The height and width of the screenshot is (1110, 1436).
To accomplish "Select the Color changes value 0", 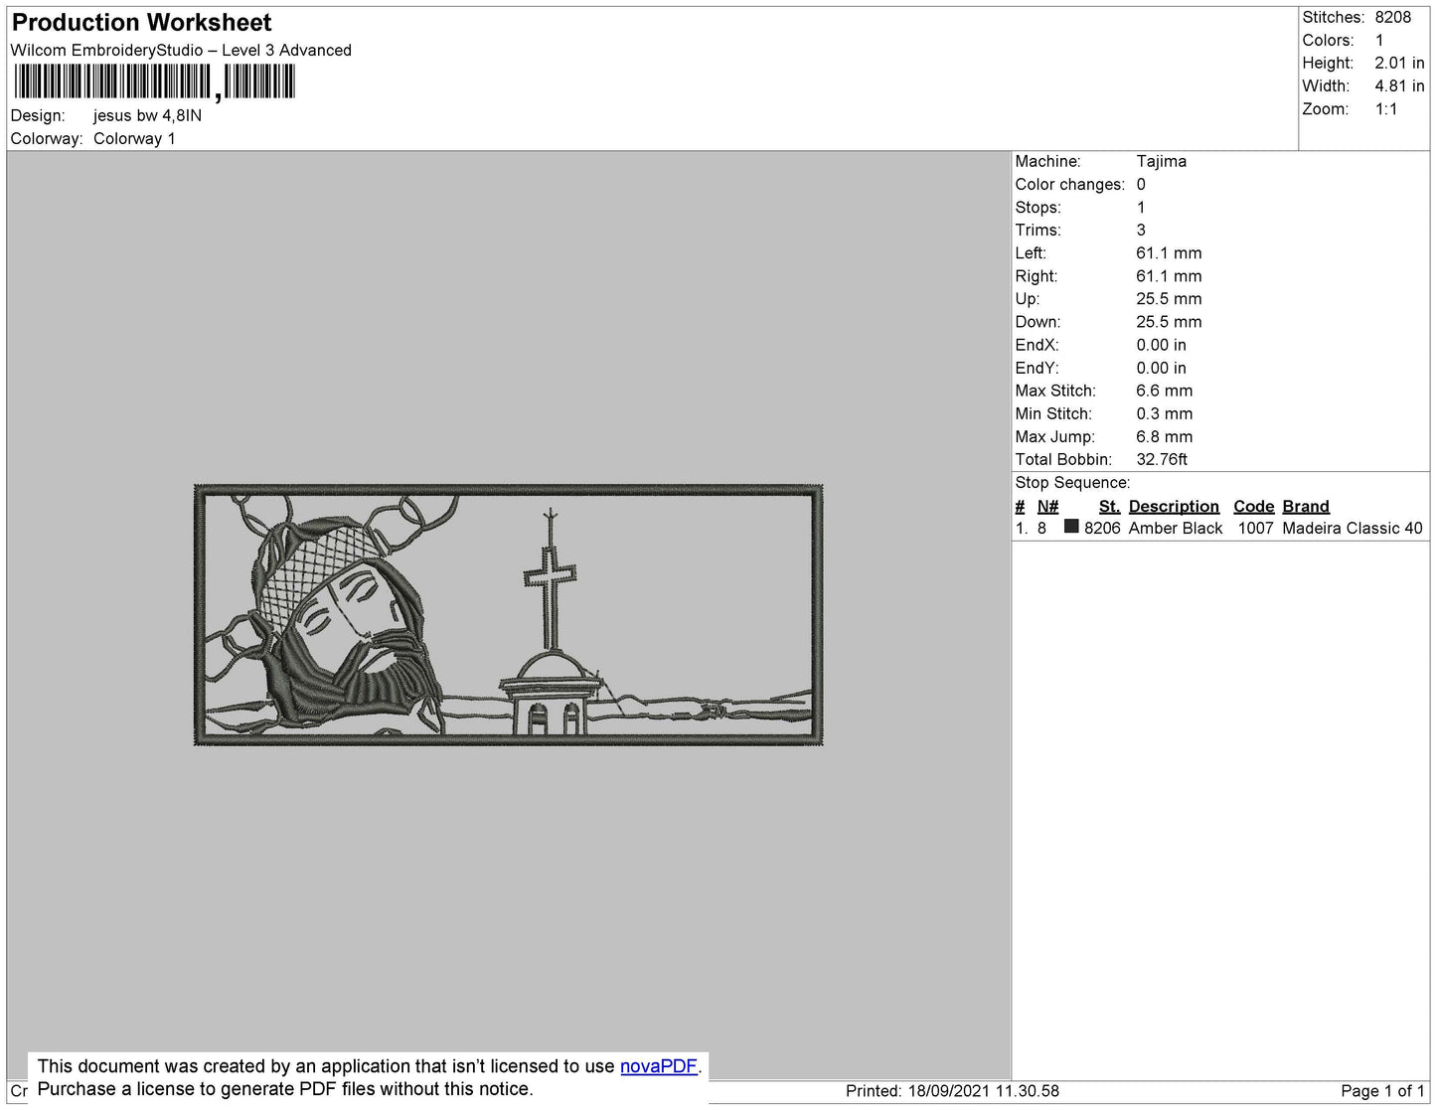I will 1141,184.
